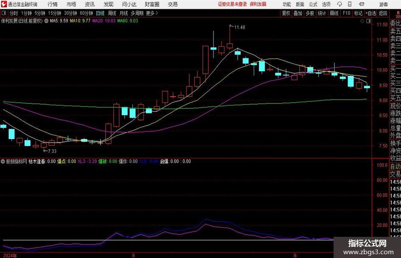The image size is (401, 258).
Task: Open the 版面 menu
Action: click(300, 4)
